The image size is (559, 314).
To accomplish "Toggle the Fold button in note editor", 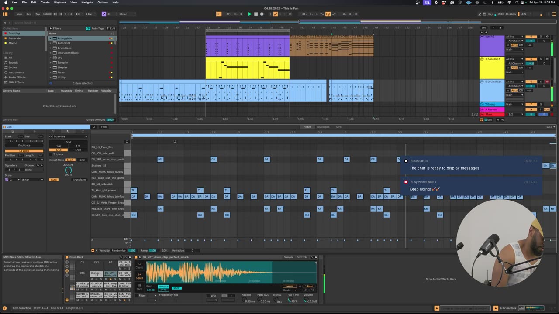I will point(104,127).
